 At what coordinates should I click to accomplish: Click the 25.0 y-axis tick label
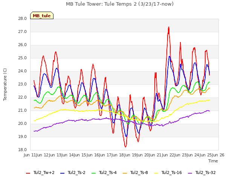(x=23, y=58)
